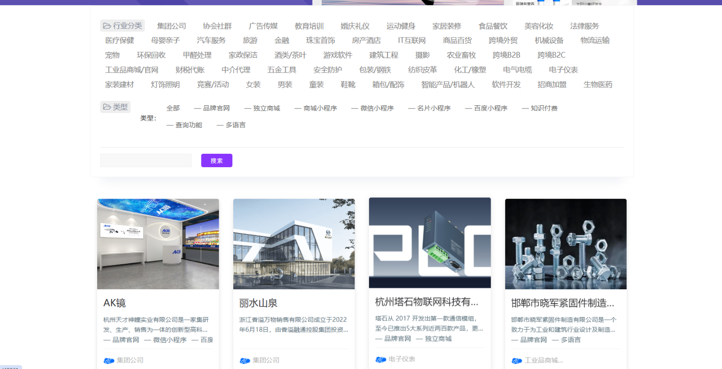Choose 多语言 in the 类型 filter row
722x369 pixels.
(231, 125)
